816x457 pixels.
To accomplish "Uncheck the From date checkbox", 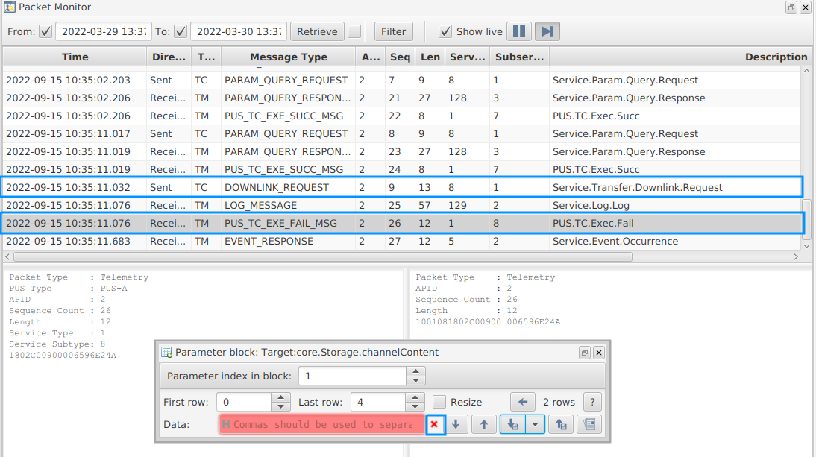I will tap(45, 31).
